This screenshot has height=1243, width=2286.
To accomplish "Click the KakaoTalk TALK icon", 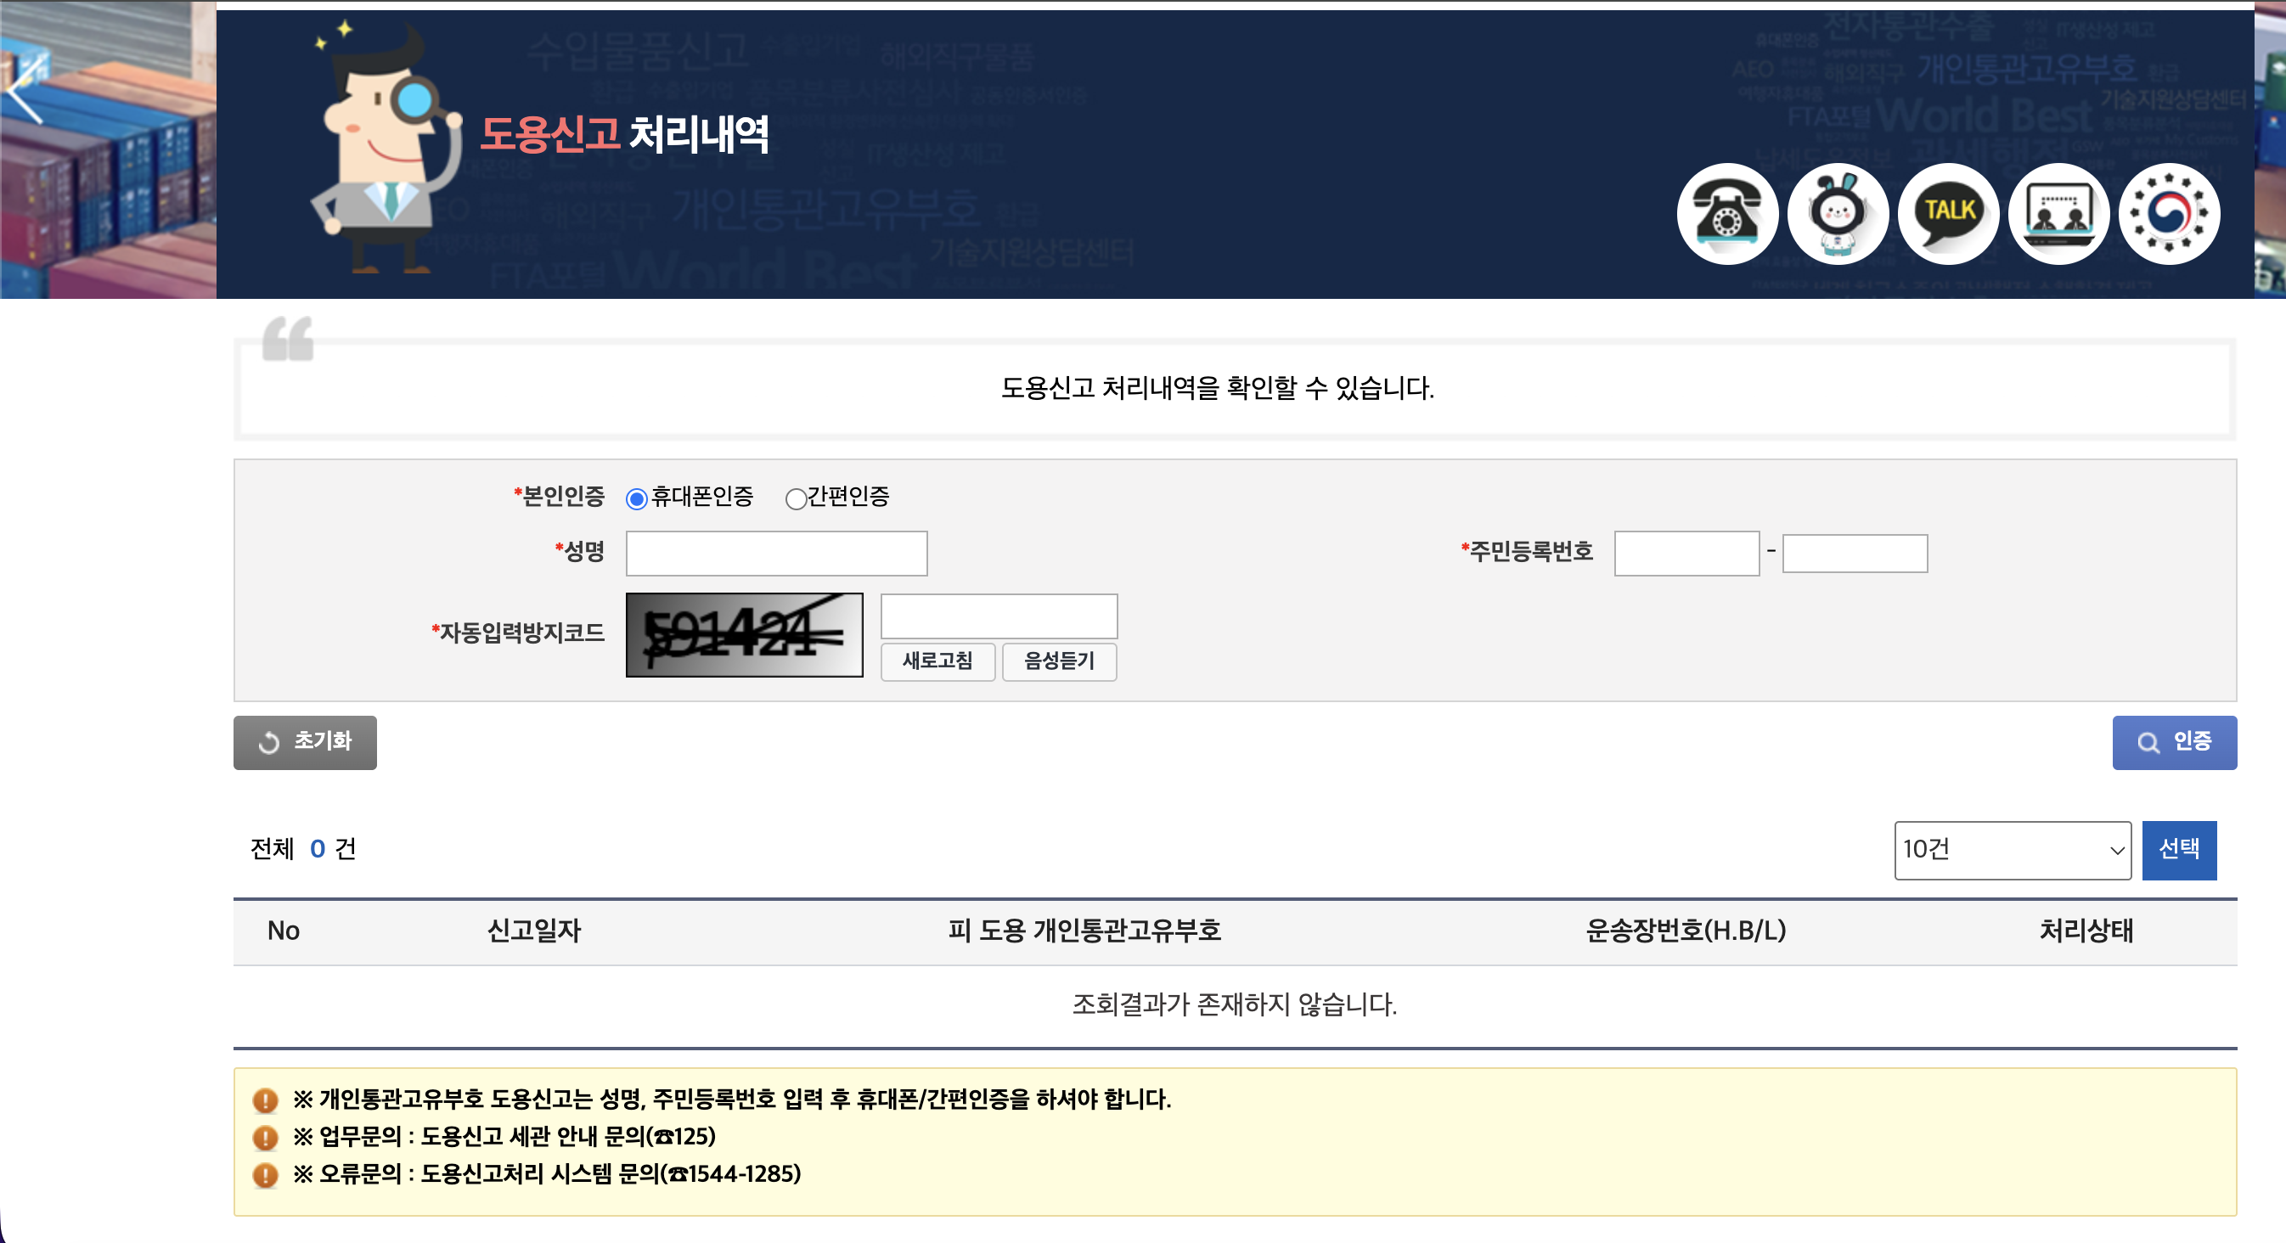I will [1948, 214].
